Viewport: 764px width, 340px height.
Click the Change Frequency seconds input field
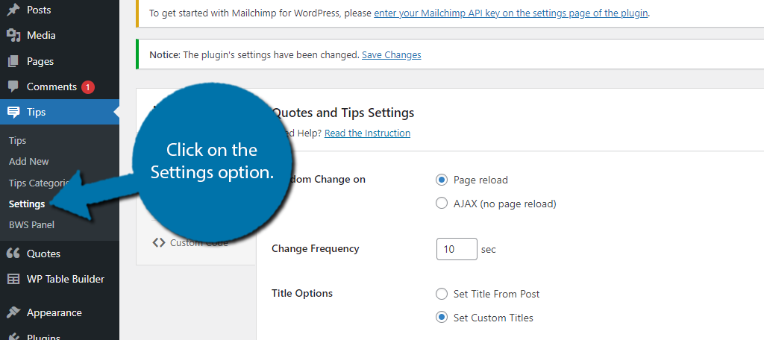click(456, 249)
